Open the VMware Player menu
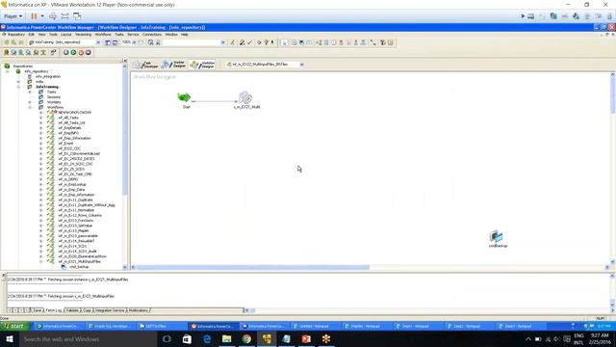The width and height of the screenshot is (616, 347). [13, 16]
